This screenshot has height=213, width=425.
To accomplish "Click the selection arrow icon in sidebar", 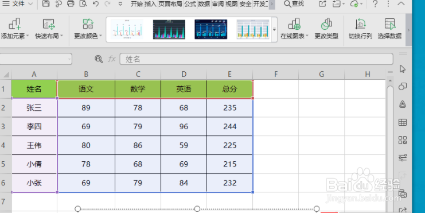I will pos(403,69).
